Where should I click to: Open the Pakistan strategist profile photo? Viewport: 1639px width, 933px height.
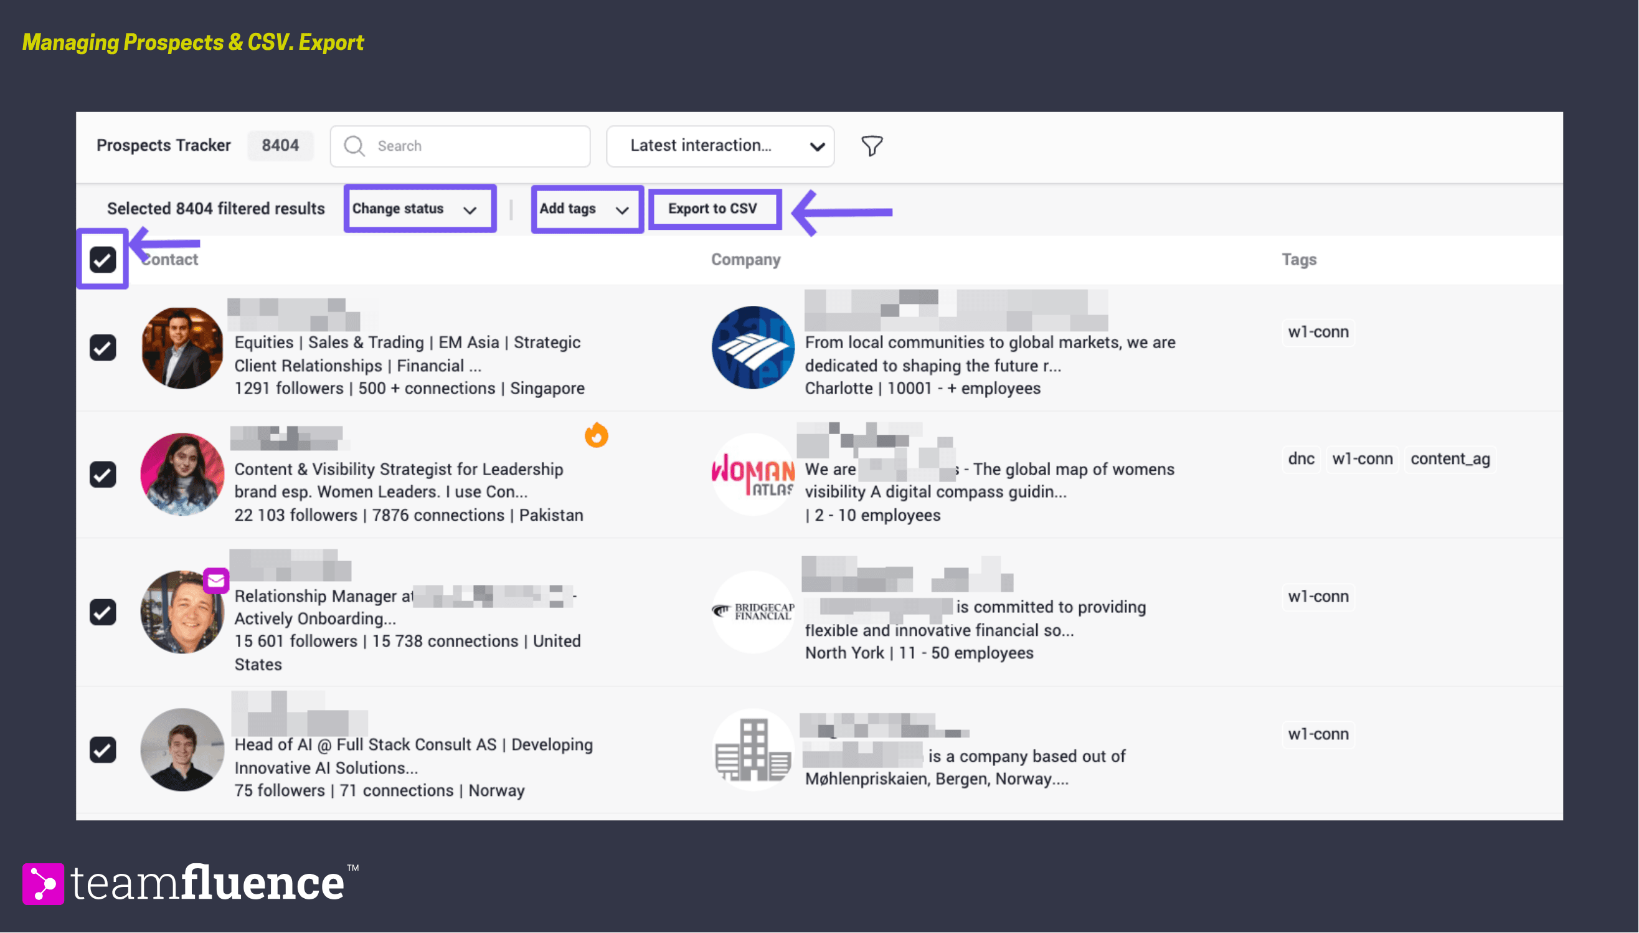pyautogui.click(x=182, y=474)
